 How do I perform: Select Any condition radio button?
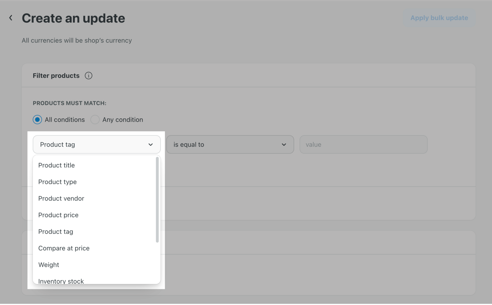pos(95,119)
